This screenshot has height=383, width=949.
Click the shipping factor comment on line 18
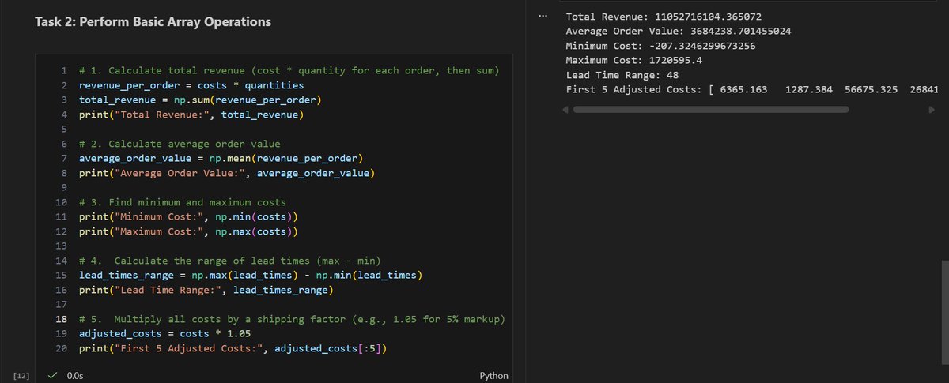point(292,320)
